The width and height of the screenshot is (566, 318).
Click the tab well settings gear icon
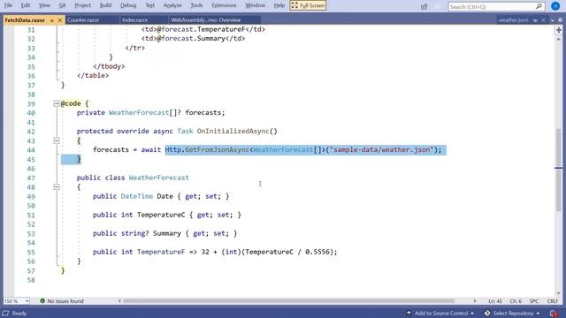click(x=560, y=20)
